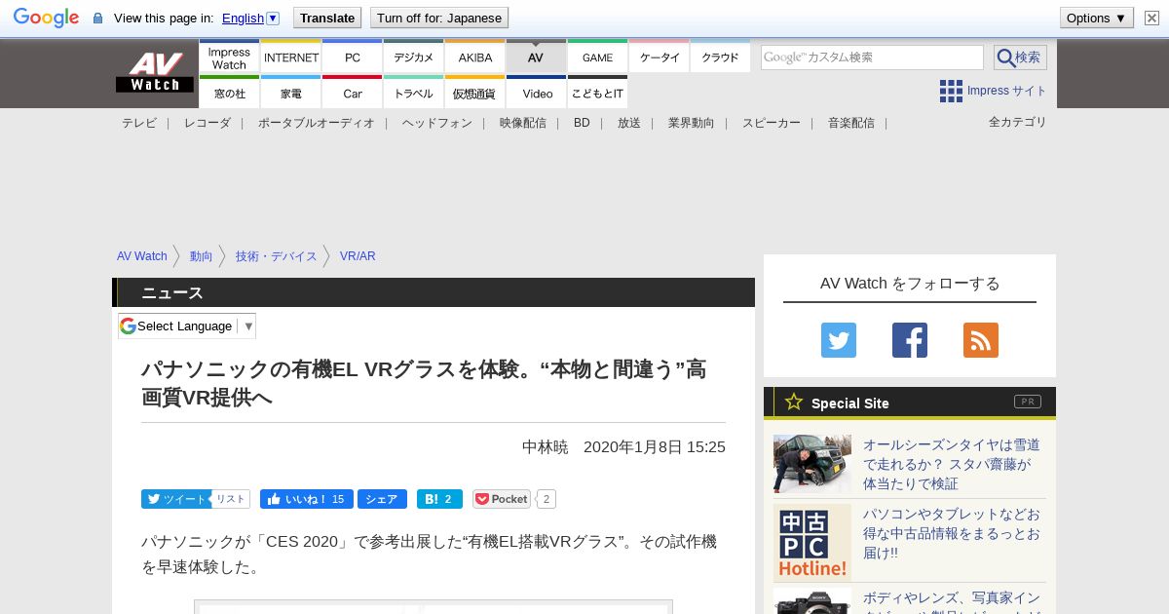Open the INTERNET tab
This screenshot has height=614, width=1169.
(x=291, y=57)
